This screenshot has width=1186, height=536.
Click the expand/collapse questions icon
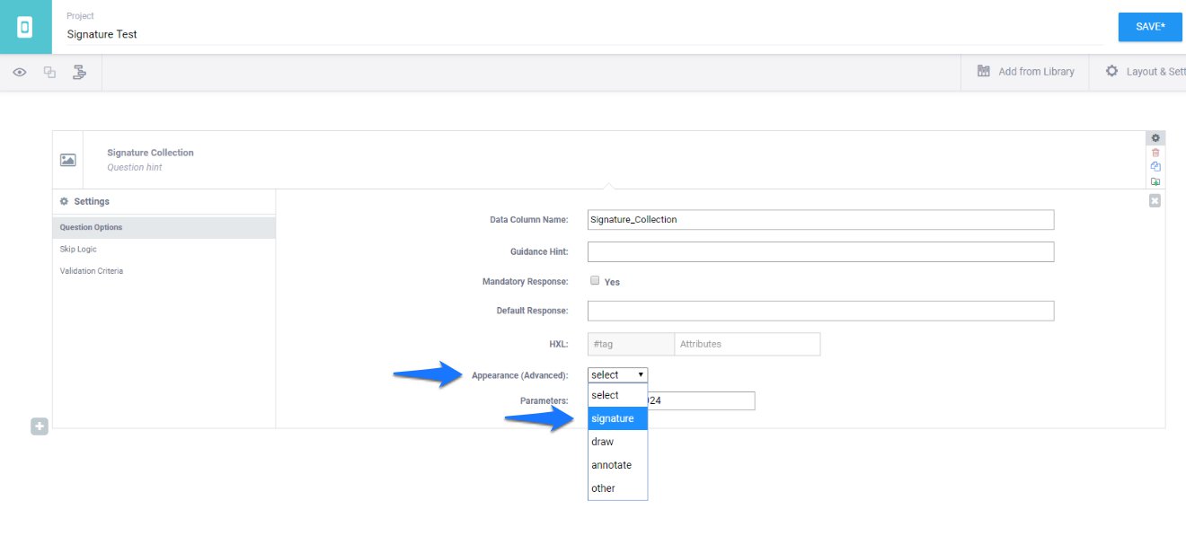(49, 72)
